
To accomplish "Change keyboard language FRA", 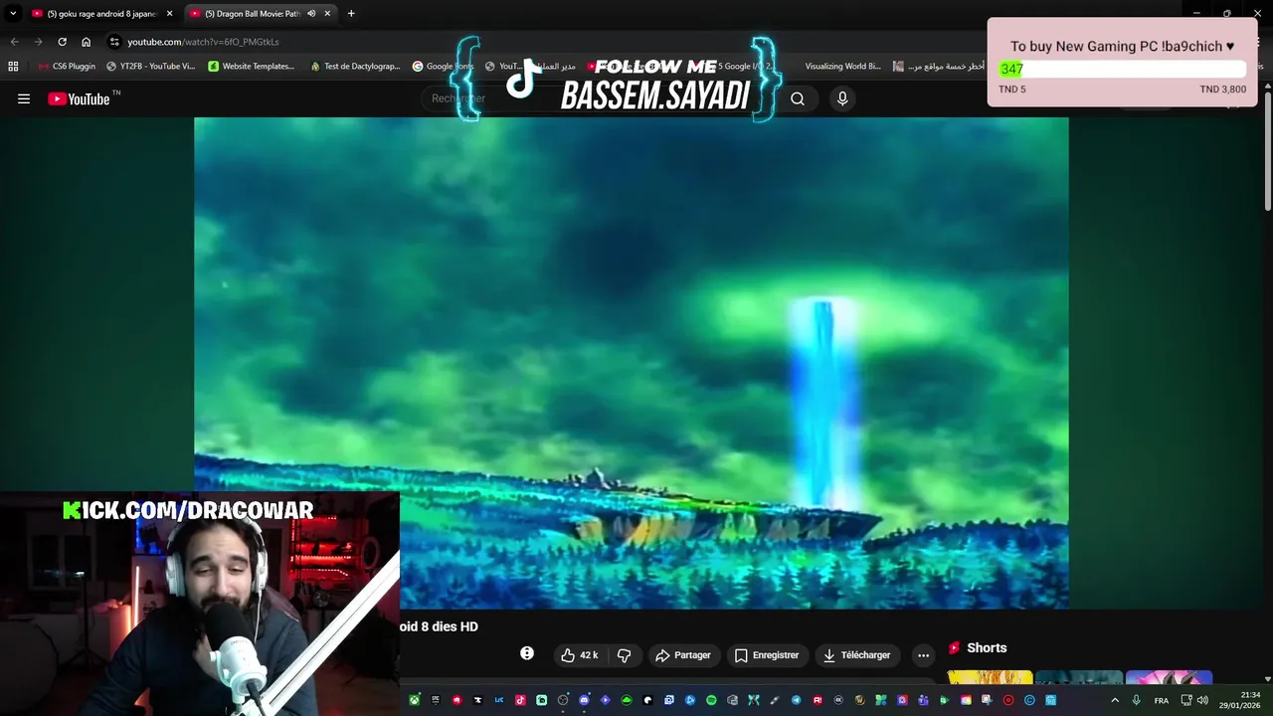I will 1161,700.
